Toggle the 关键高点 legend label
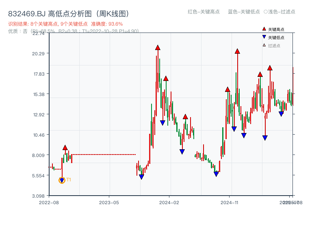The width and height of the screenshot is (325, 244). (x=276, y=29)
